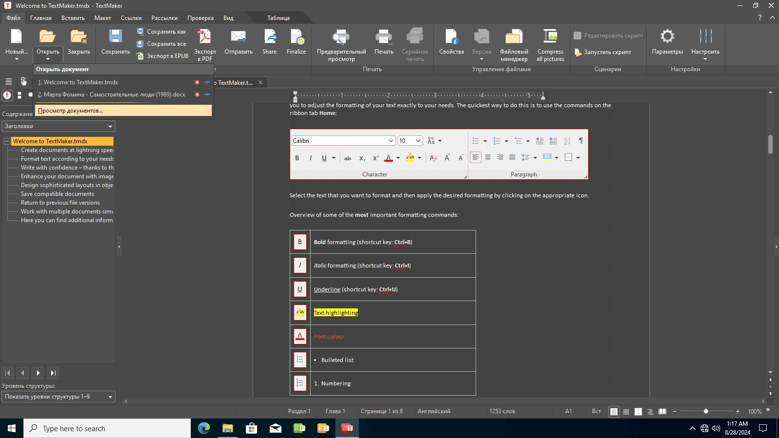This screenshot has height=438, width=779.
Task: Click Сохранить все in the ribbon
Action: [x=162, y=44]
